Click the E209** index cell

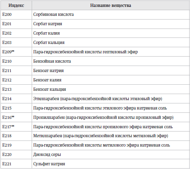coord(16,52)
